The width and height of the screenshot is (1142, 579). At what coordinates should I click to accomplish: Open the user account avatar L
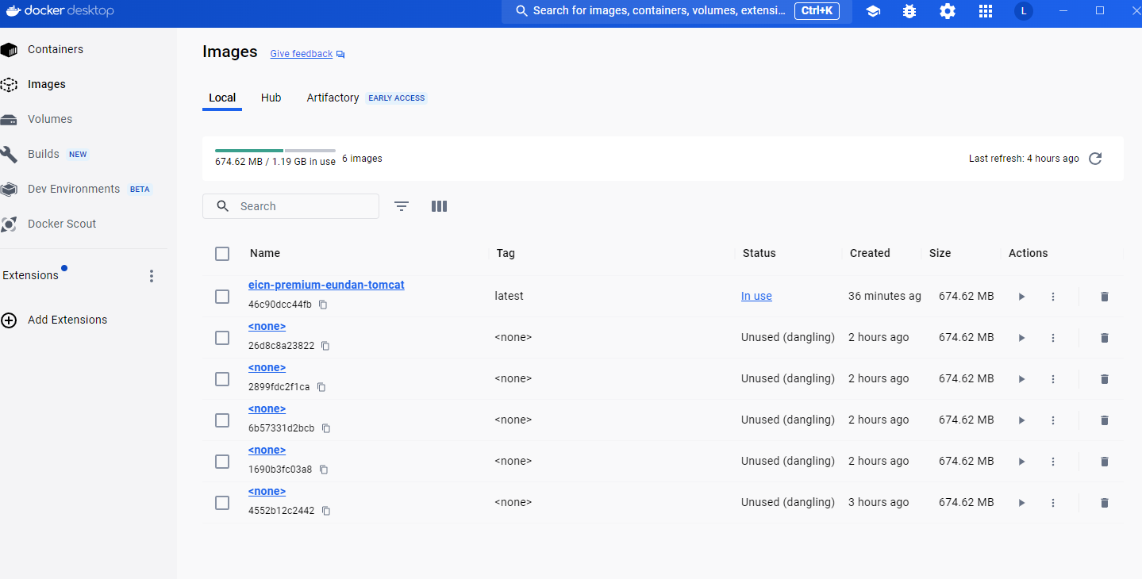[1024, 11]
